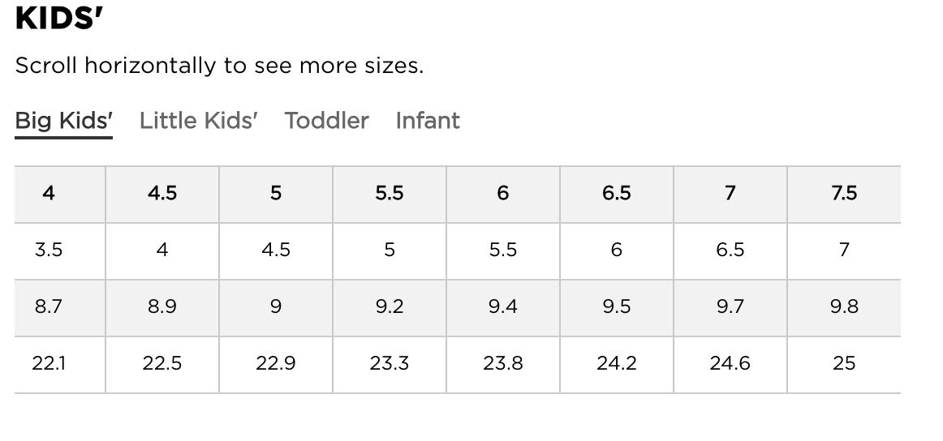Switch to the Big Kids' tab

click(63, 121)
